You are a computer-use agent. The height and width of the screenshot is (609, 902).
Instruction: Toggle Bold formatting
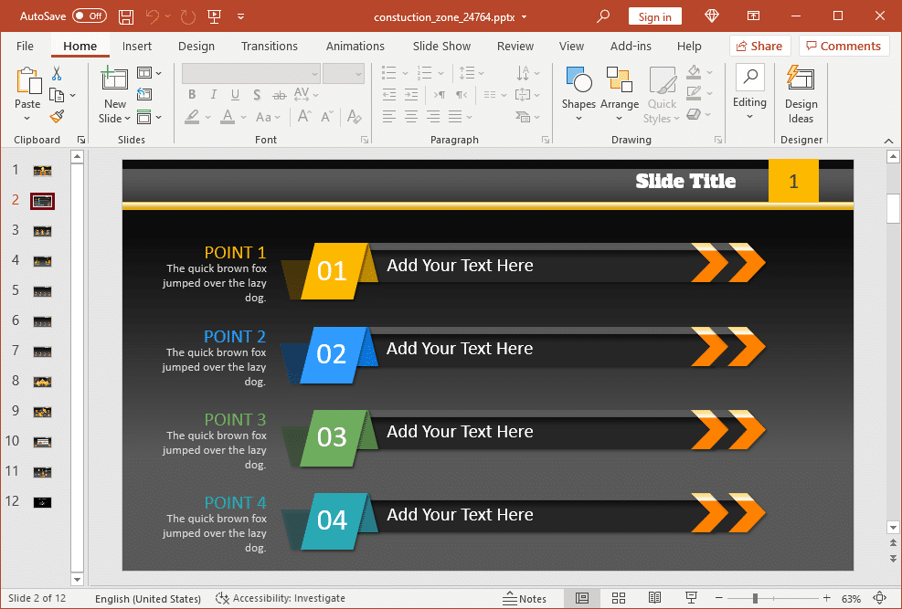coord(192,94)
